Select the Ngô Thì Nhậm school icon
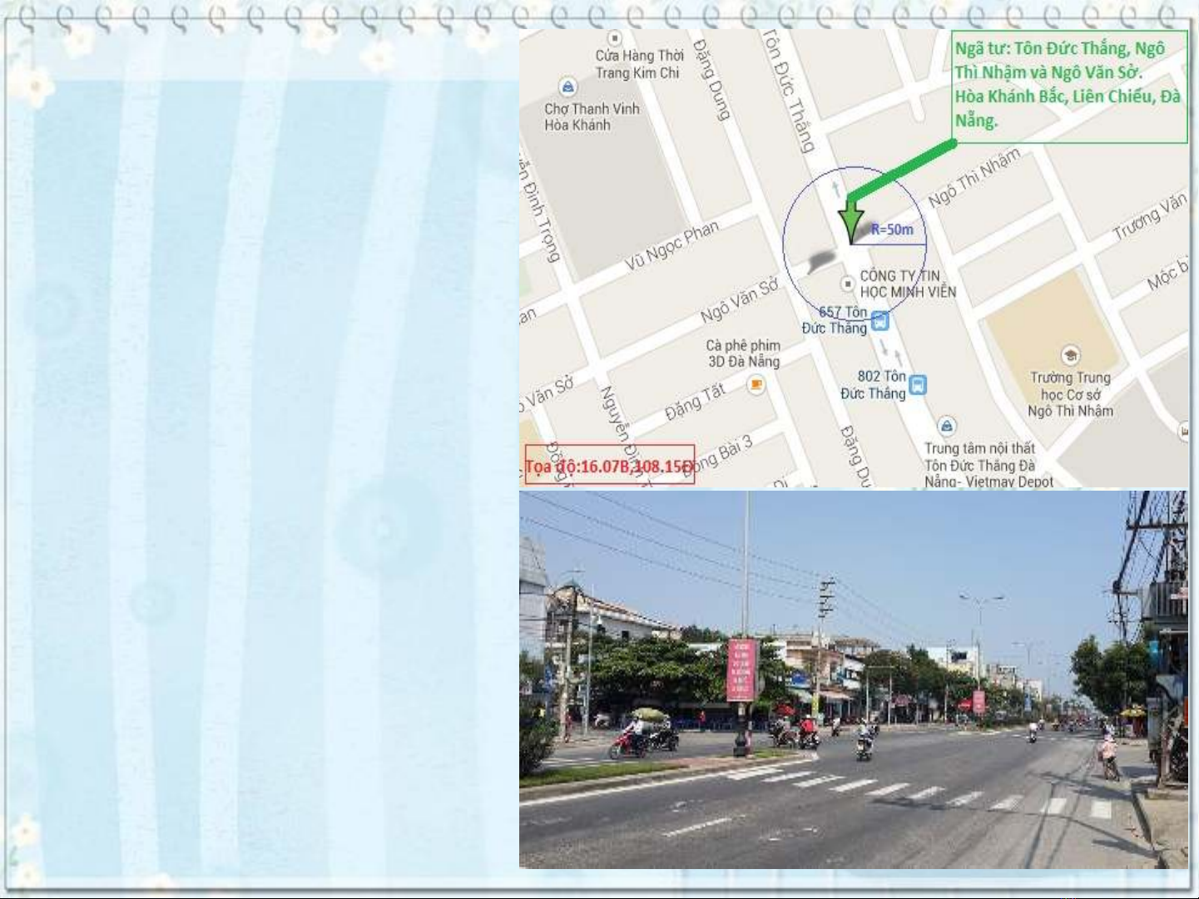The width and height of the screenshot is (1199, 899). click(1070, 356)
